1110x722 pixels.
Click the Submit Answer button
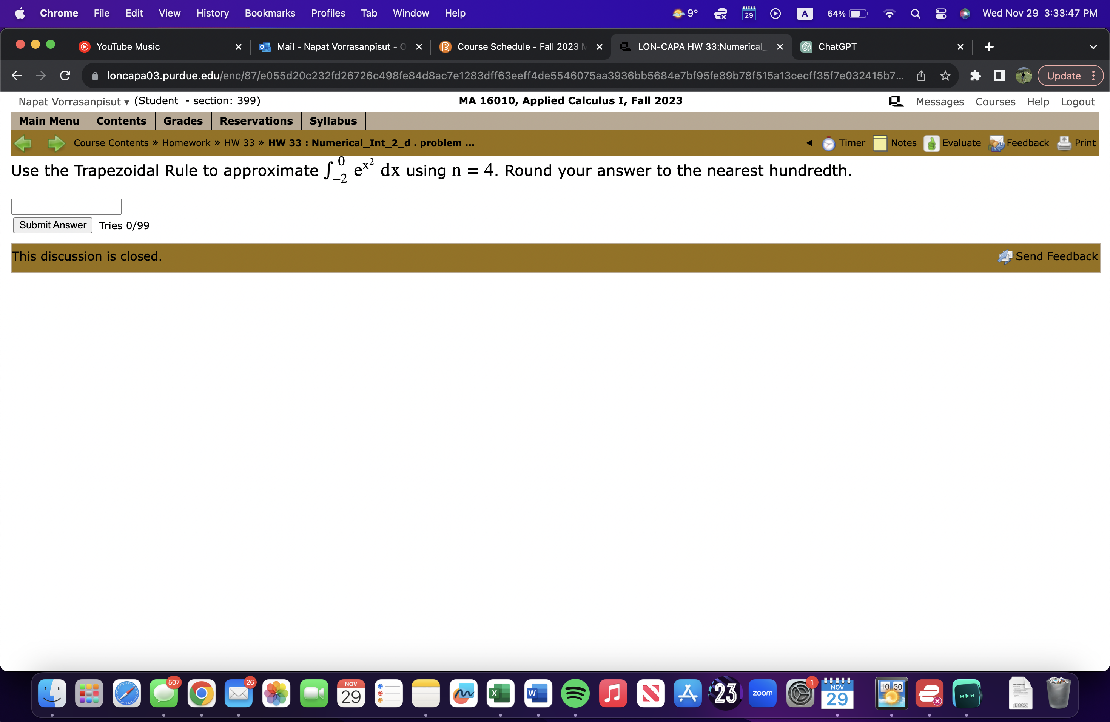52,225
